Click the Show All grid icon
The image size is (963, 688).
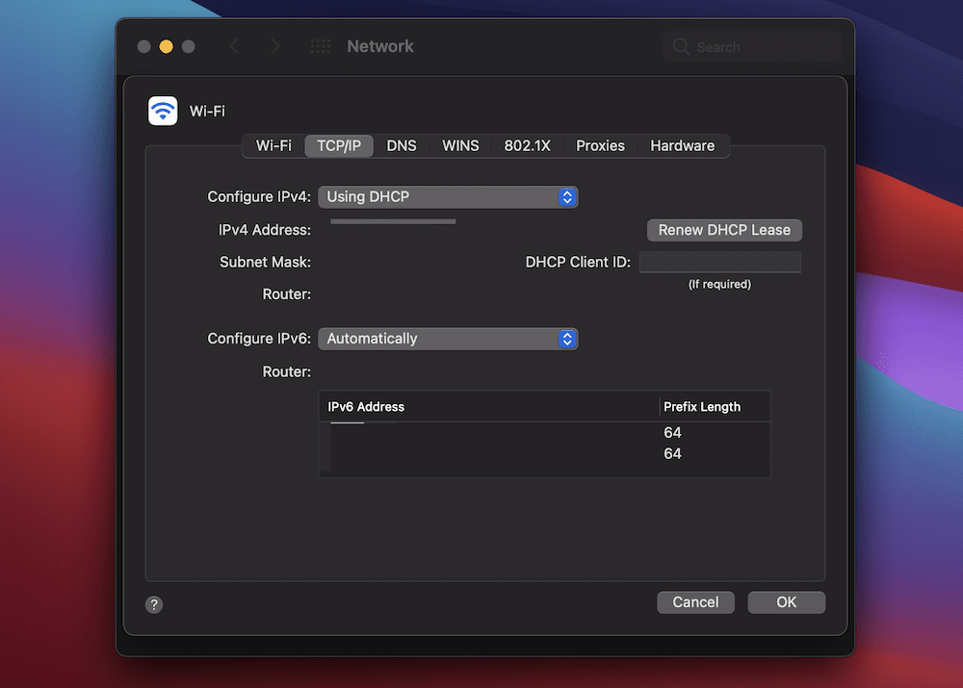(320, 45)
